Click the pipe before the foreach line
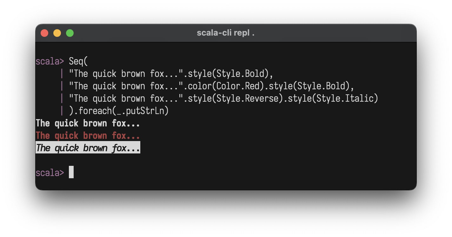Image resolution: width=452 pixels, height=237 pixels. coord(62,111)
